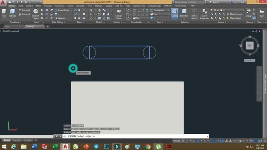This screenshot has width=267, height=150.
Task: Open Photoshop from the taskbar
Action: 107,147
